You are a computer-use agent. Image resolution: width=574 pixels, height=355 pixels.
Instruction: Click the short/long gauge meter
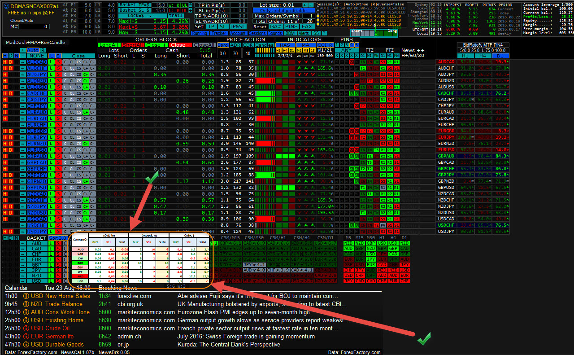point(374,33)
